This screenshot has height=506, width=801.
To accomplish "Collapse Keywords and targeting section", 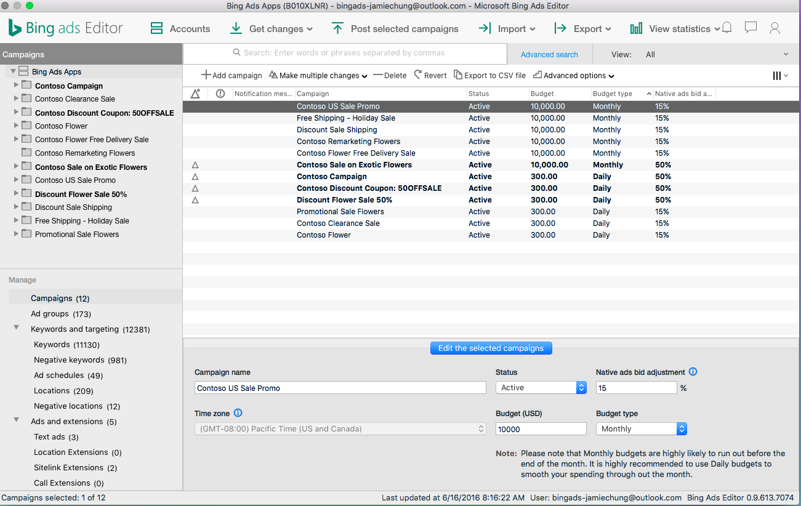I will [17, 327].
